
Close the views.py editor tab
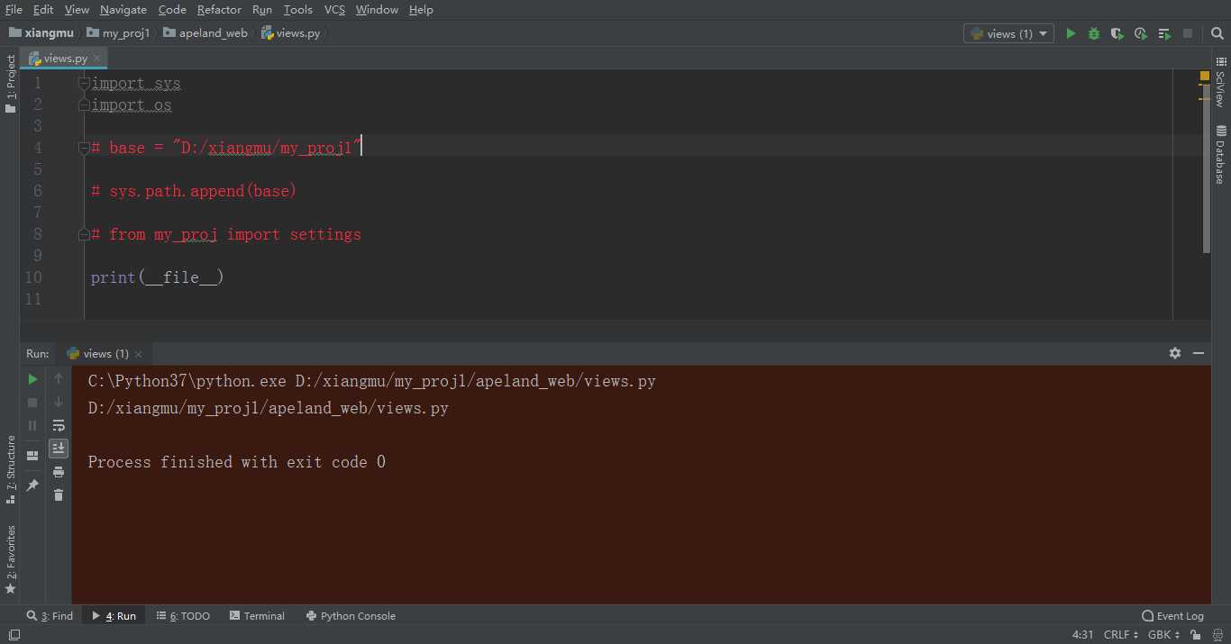pyautogui.click(x=97, y=58)
